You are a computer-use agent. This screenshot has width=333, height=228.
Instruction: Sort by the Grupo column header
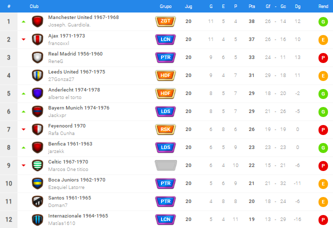[165, 6]
